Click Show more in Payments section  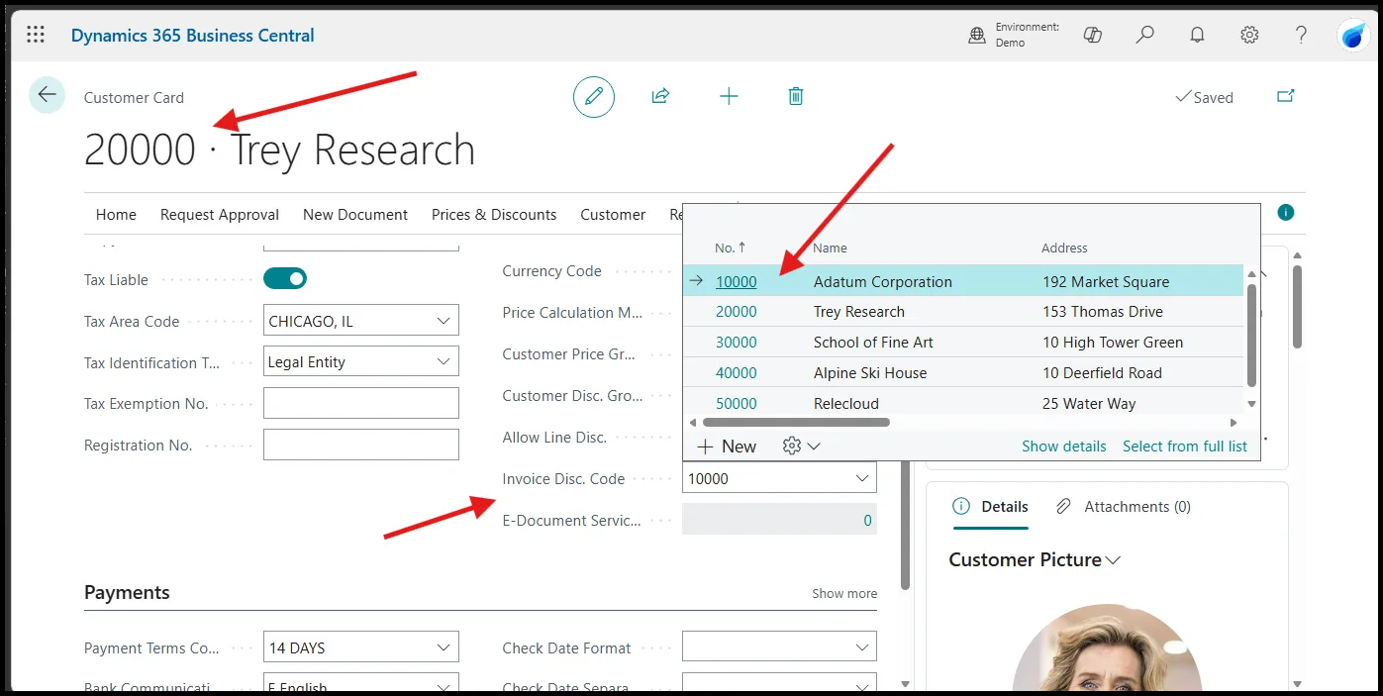point(844,593)
